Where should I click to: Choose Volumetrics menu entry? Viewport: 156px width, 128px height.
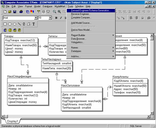pos(91,42)
